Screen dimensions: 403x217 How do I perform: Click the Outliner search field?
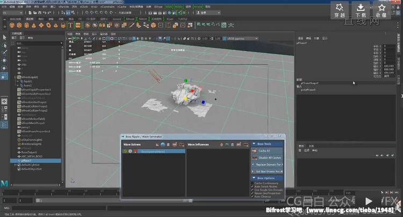(38, 44)
